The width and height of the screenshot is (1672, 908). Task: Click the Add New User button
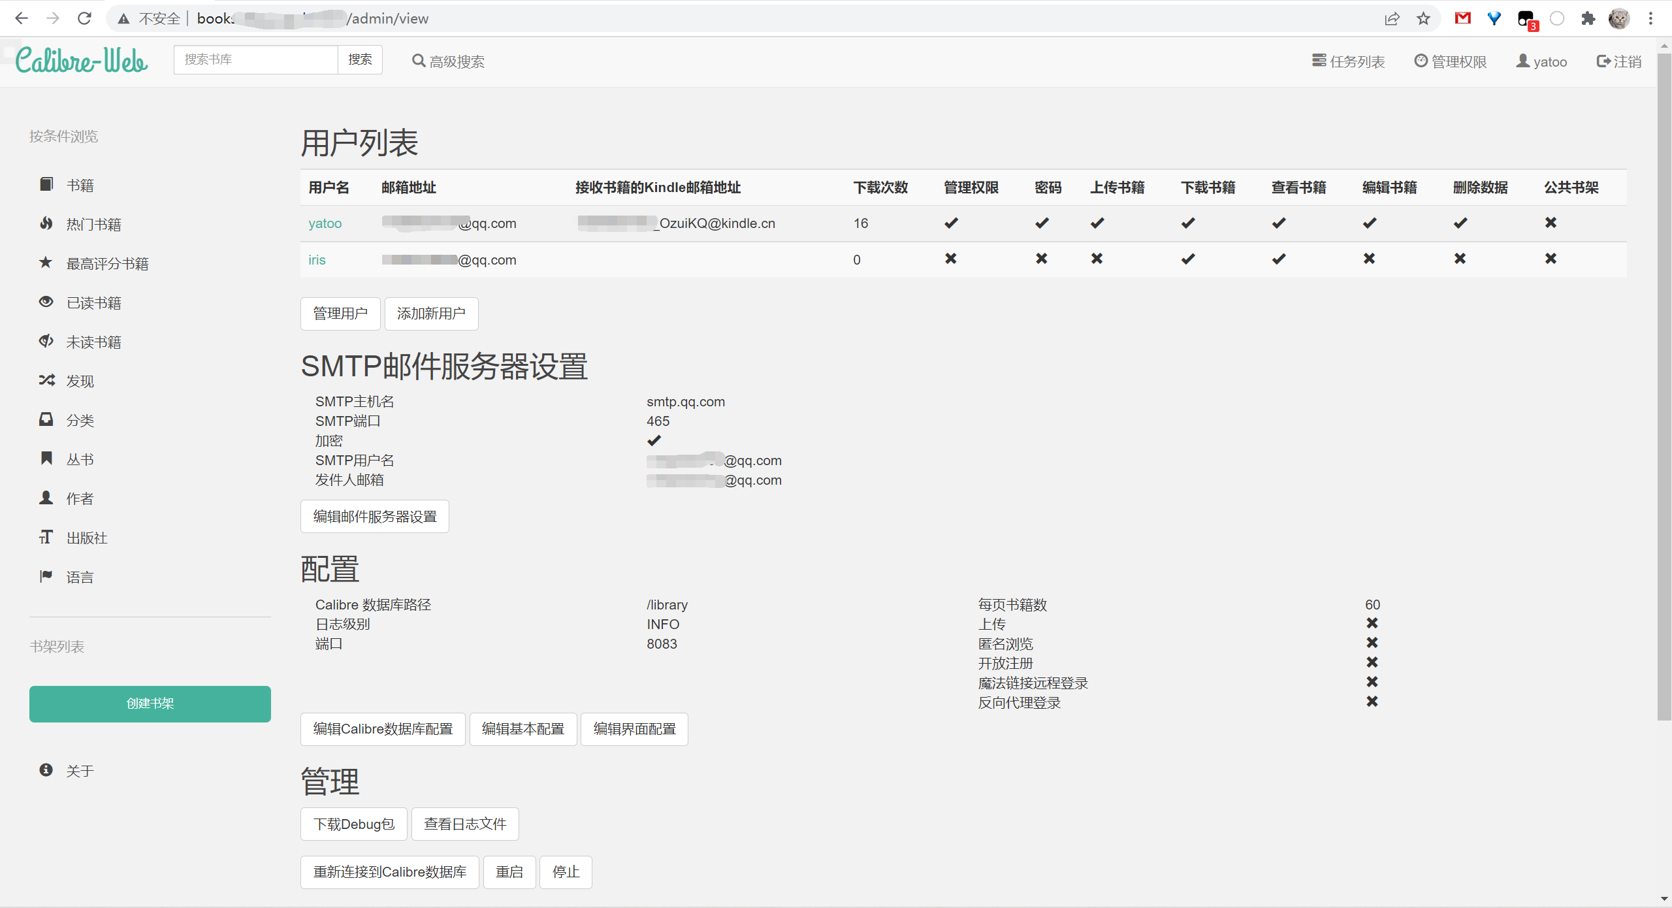431,314
